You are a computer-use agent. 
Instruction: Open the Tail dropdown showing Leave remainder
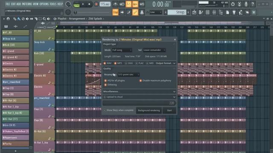coord(154,50)
